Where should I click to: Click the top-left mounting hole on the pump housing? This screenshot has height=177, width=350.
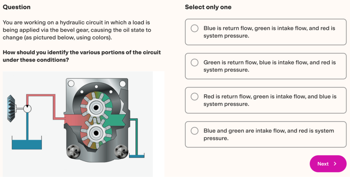[71, 83]
